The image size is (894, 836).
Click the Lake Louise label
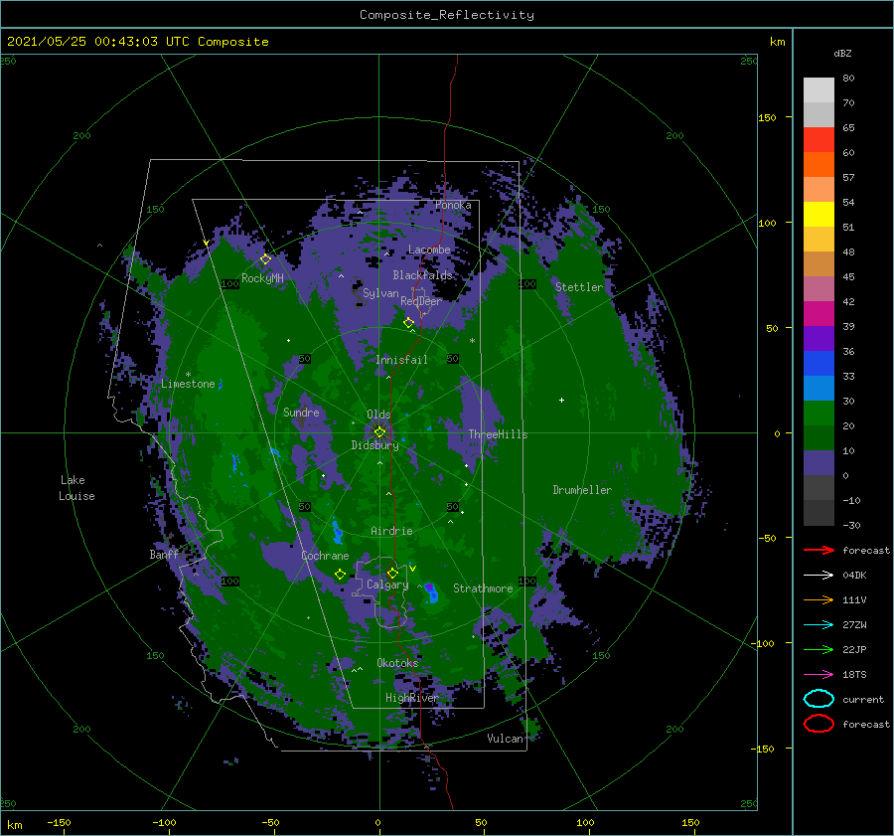point(76,488)
